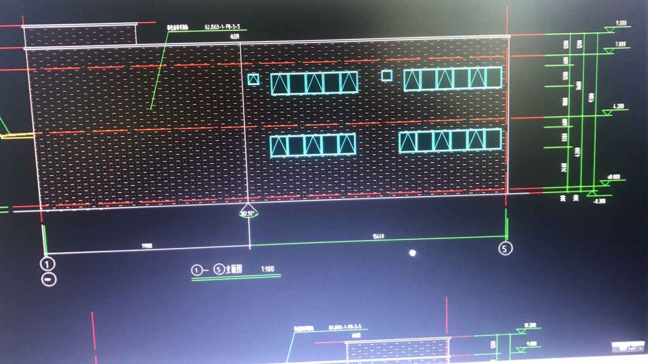This screenshot has height=364, width=648.
Task: Click the 3600 vertical dimension text
Action: (579, 86)
